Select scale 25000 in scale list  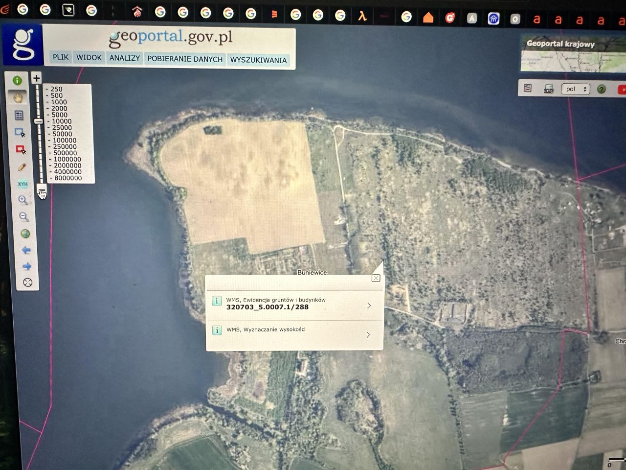click(x=62, y=128)
